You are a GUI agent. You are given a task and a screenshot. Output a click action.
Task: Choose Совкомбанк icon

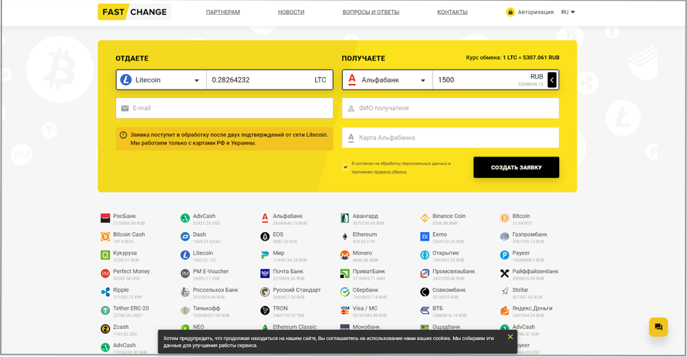[425, 292]
